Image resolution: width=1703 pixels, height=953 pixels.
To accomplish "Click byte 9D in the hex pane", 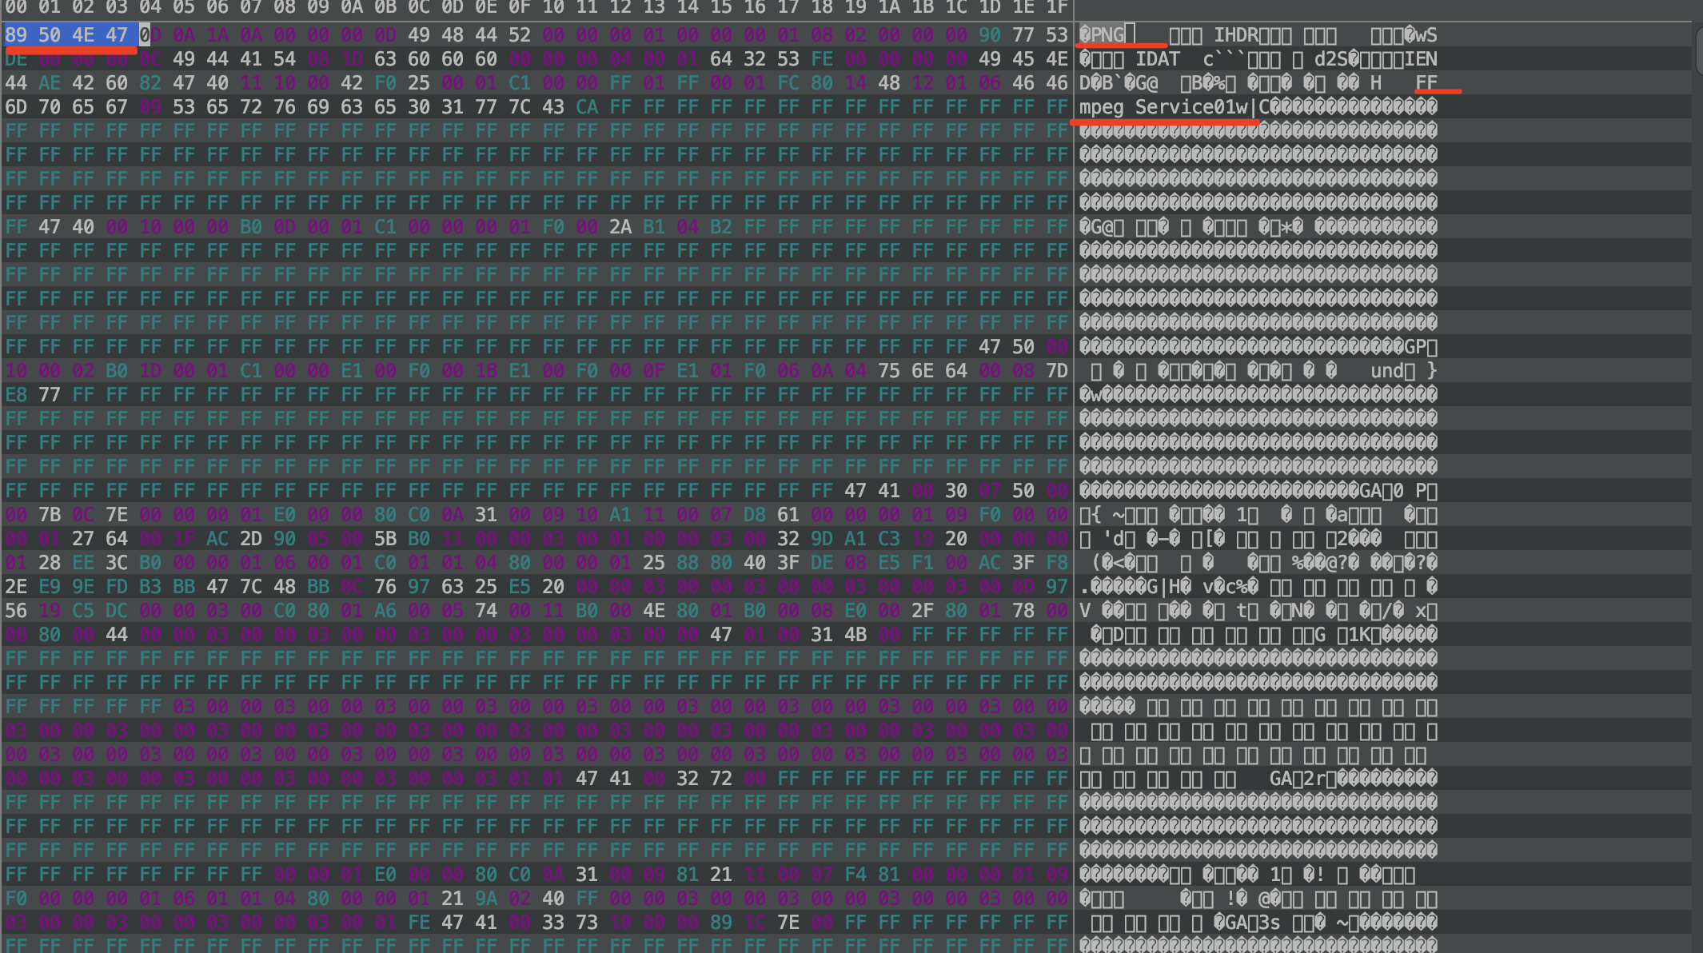I will pos(822,539).
